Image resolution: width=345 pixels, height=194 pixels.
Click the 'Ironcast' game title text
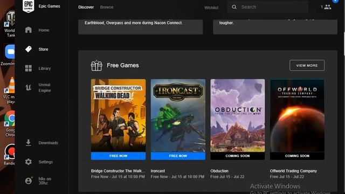(x=158, y=171)
